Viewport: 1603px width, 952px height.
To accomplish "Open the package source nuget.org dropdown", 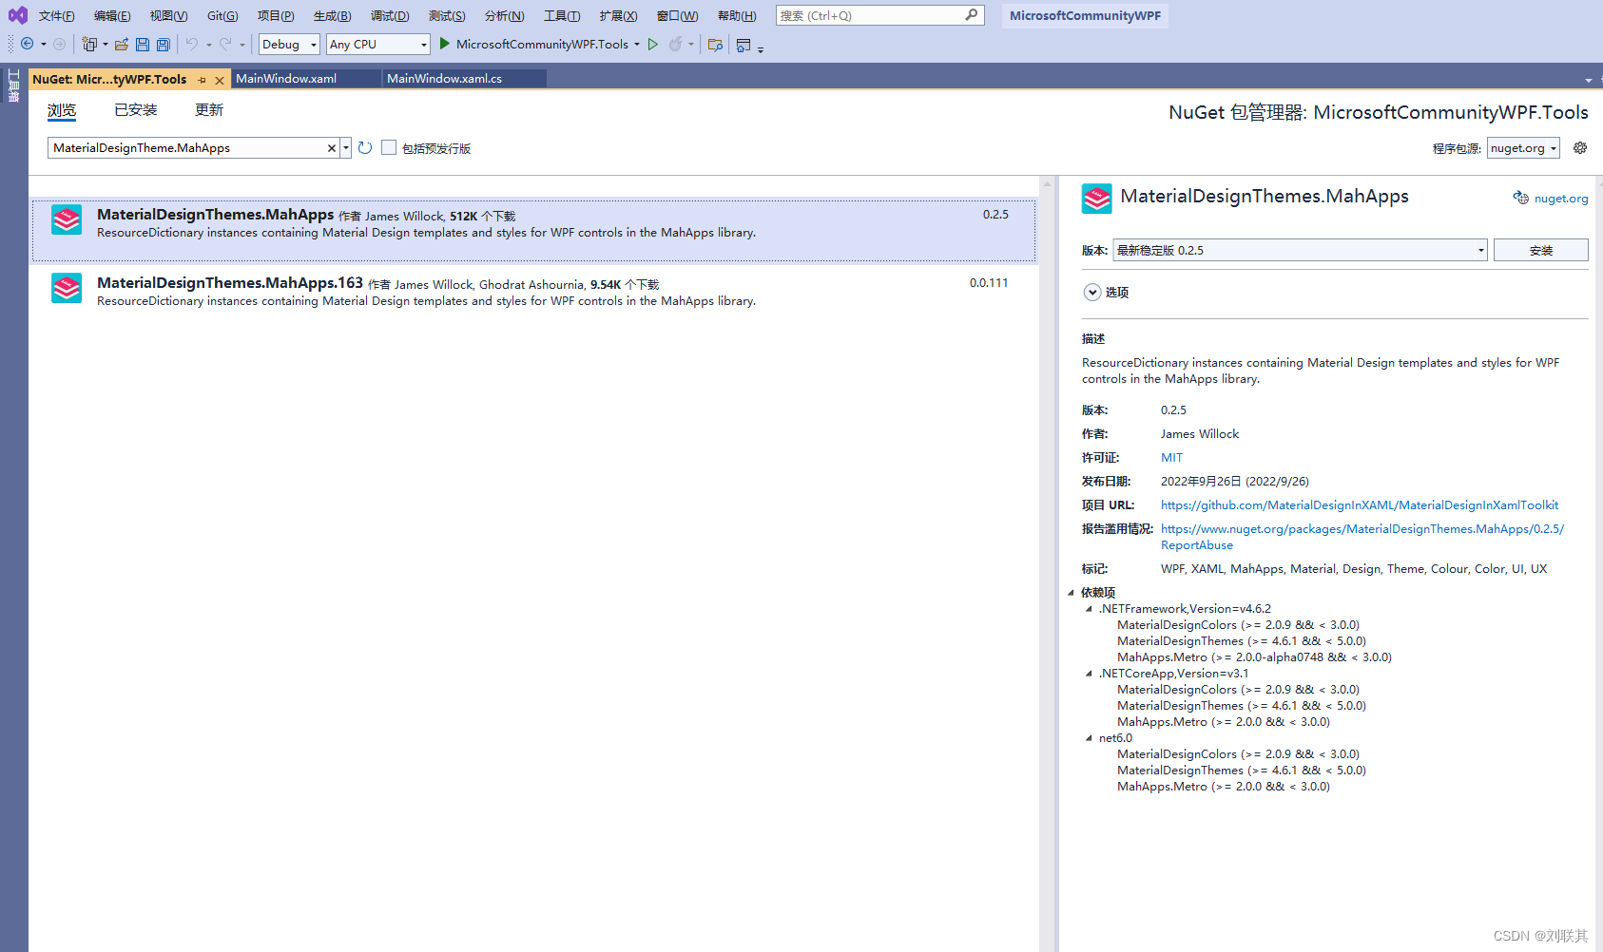I will tap(1523, 148).
